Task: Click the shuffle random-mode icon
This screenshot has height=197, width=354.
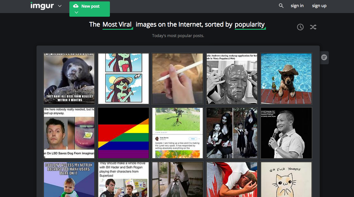Action: pos(313,27)
